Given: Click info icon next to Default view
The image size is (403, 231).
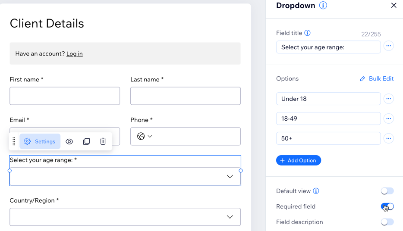Looking at the screenshot, I should (x=316, y=191).
